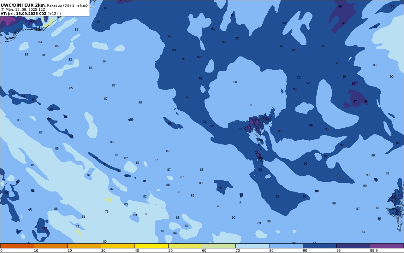Pick the purple legend swatch above 99.9
This screenshot has height=253, width=404.
[x=387, y=246]
